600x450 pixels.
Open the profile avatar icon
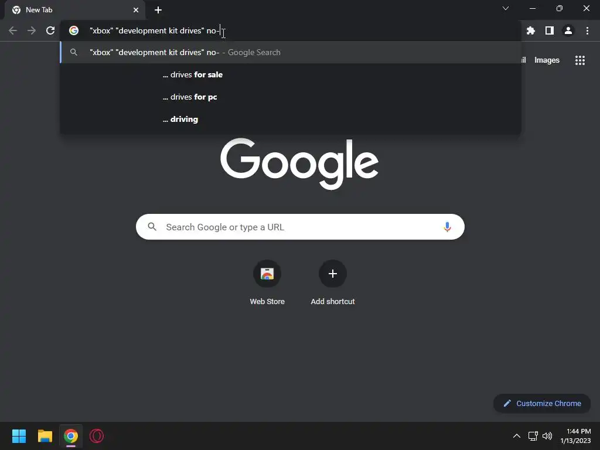568,30
